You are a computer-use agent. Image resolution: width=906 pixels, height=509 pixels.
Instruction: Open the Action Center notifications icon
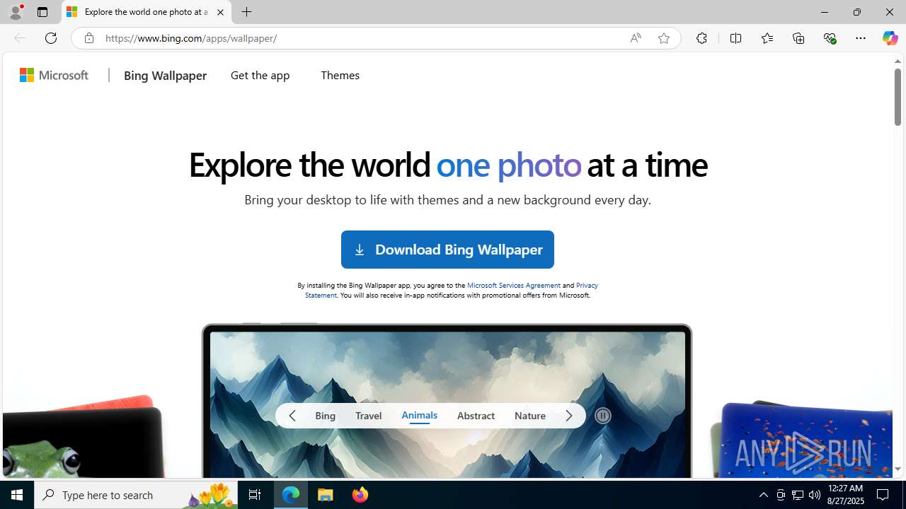click(883, 495)
